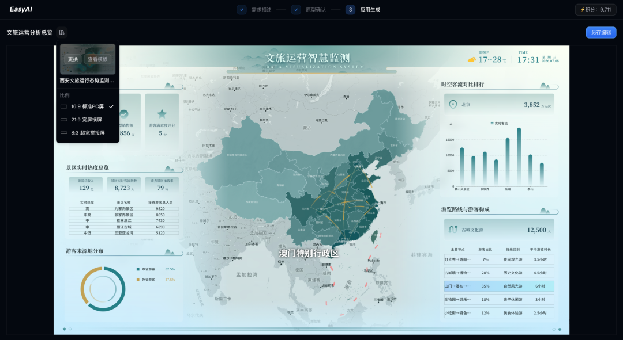Click the 小吃街→特色 route row
The width and height of the screenshot is (623, 340).
[499, 312]
